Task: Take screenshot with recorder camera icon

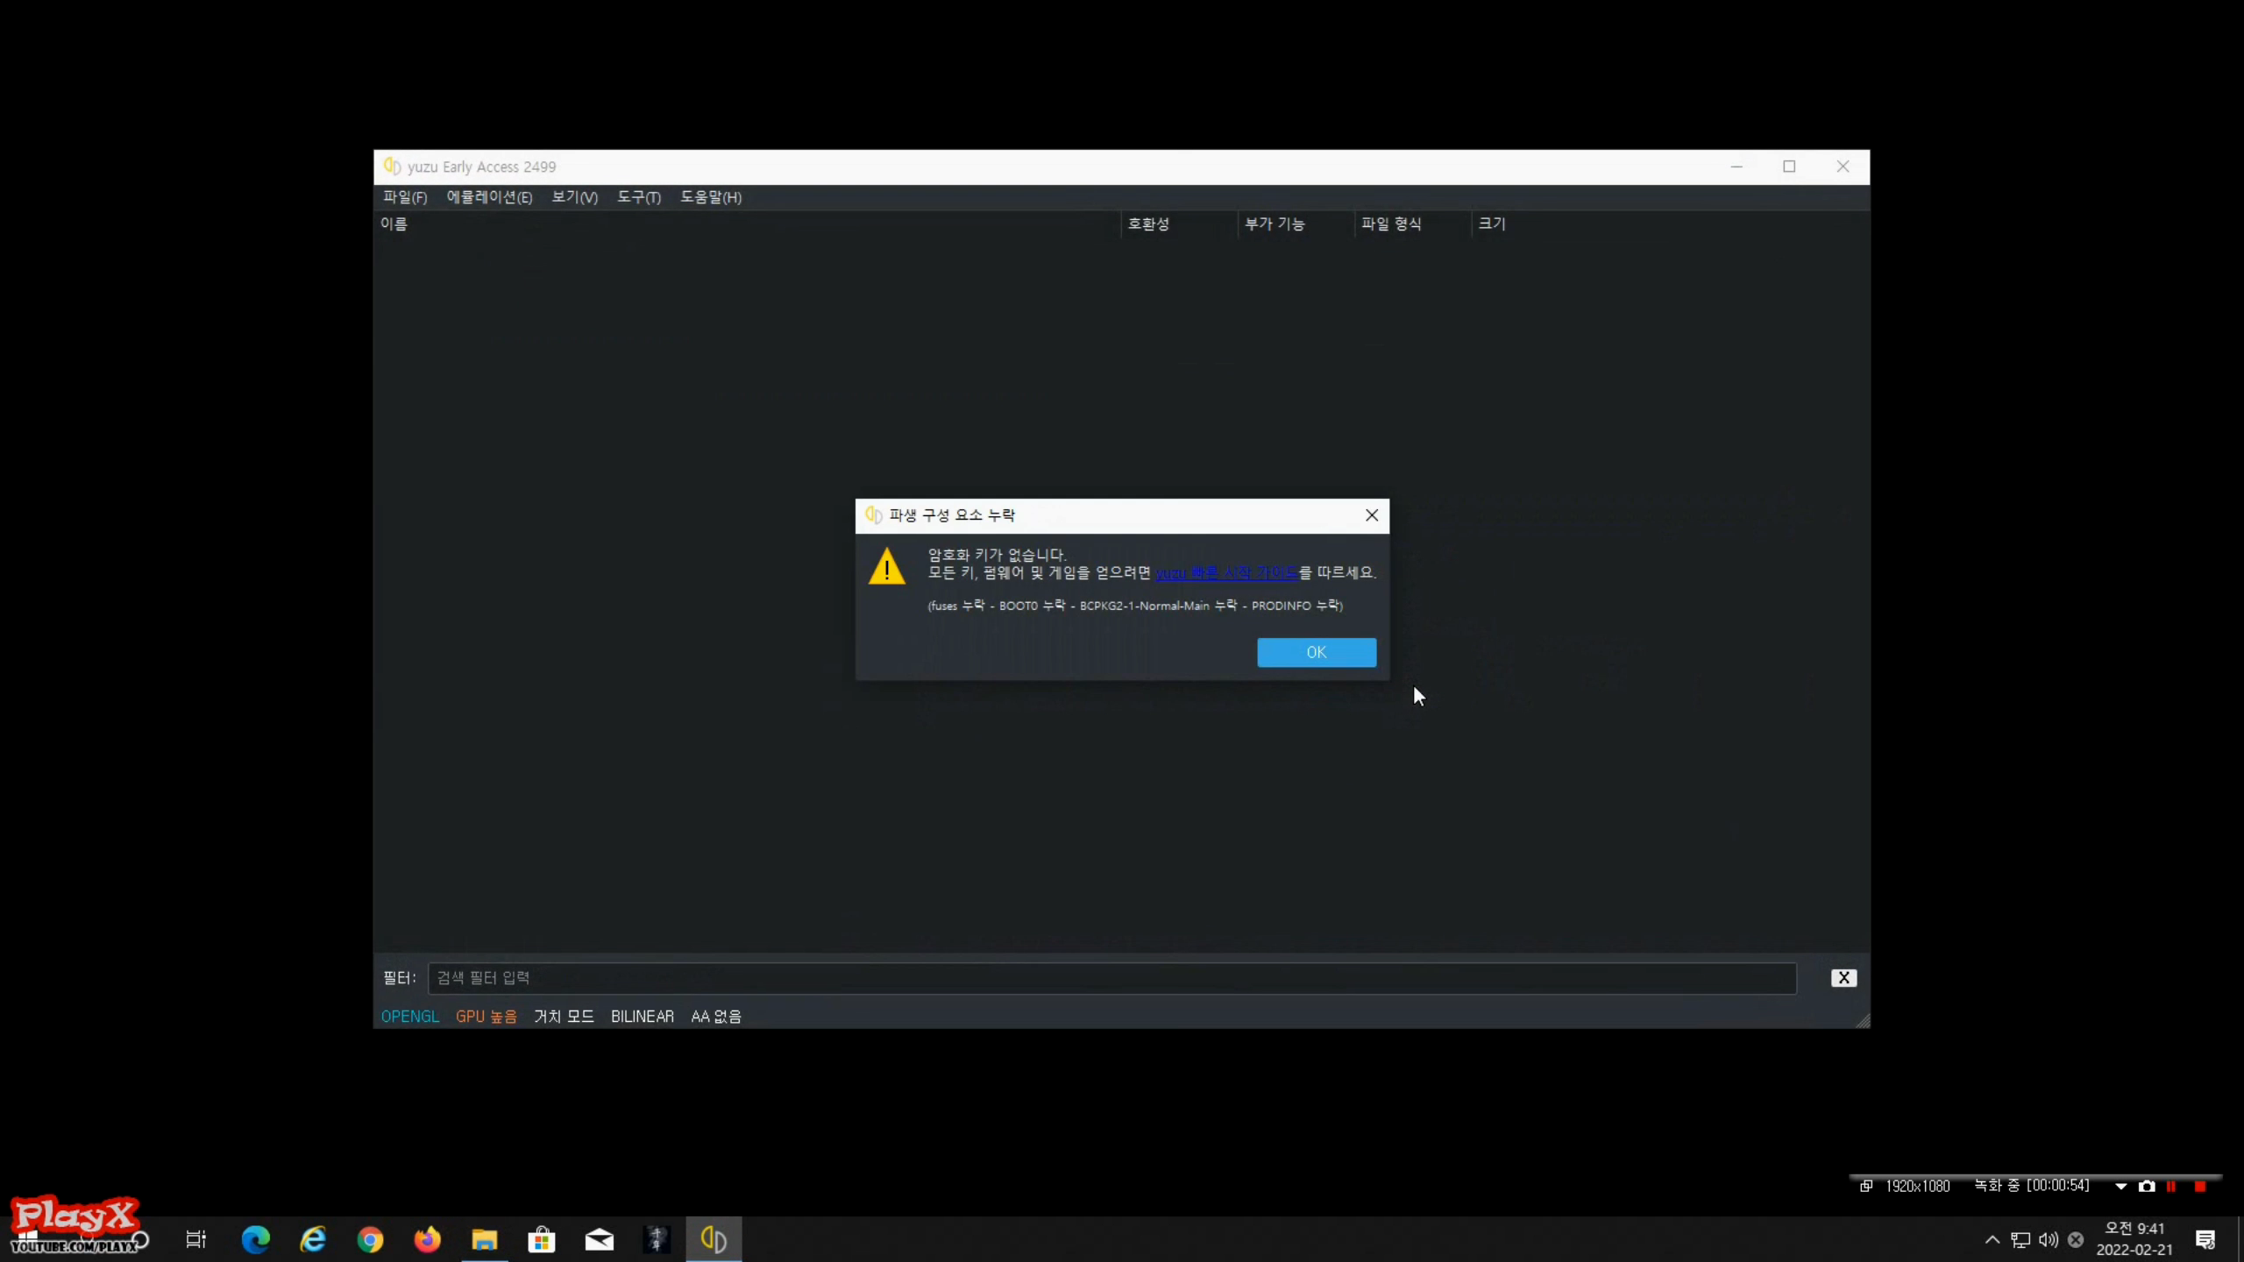Action: (2146, 1186)
